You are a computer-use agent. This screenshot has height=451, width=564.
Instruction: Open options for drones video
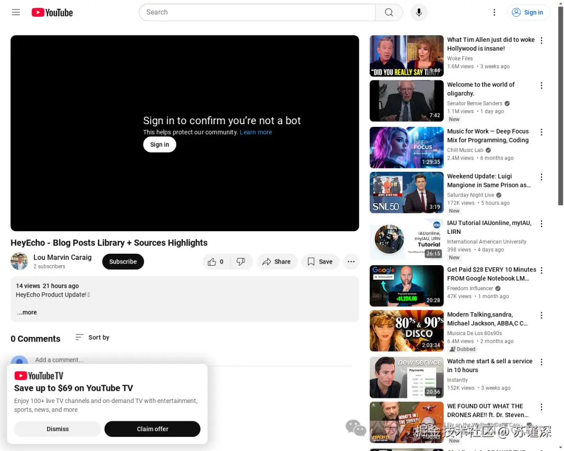coord(542,407)
